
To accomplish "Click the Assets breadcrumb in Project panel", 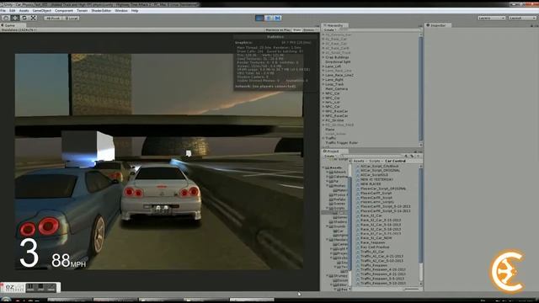I will click(x=359, y=161).
